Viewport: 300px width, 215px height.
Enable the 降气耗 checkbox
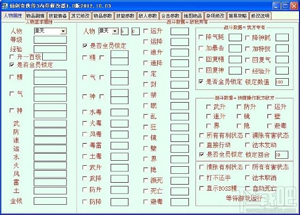(201, 37)
